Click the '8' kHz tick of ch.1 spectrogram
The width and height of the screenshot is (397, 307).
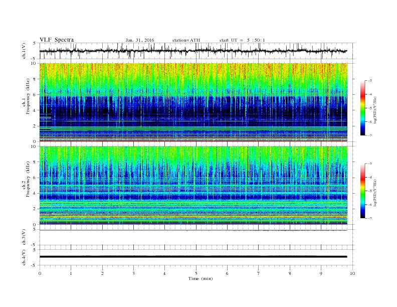click(x=35, y=79)
